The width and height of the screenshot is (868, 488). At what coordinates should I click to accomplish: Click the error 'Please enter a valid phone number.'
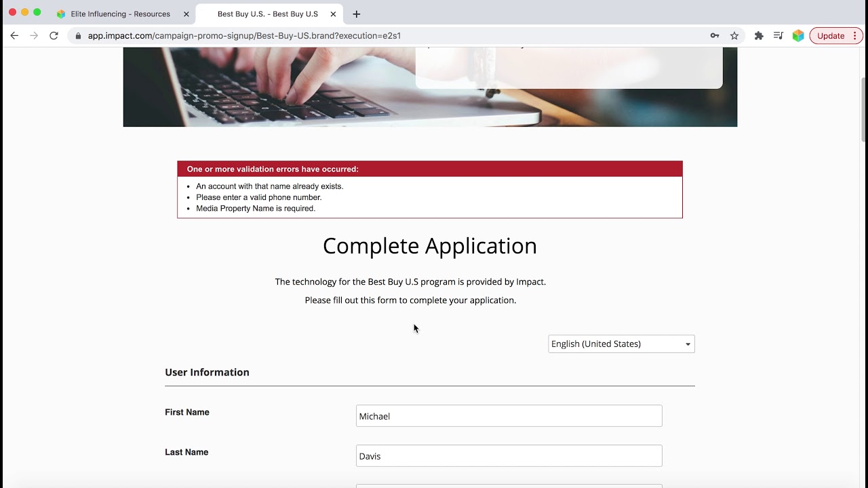tap(259, 197)
